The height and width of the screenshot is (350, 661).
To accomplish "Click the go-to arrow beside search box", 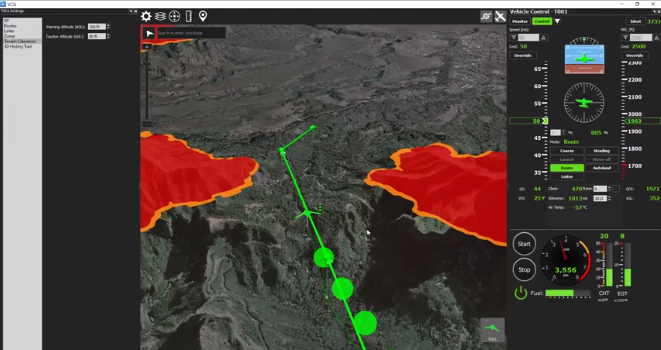I will (x=149, y=33).
